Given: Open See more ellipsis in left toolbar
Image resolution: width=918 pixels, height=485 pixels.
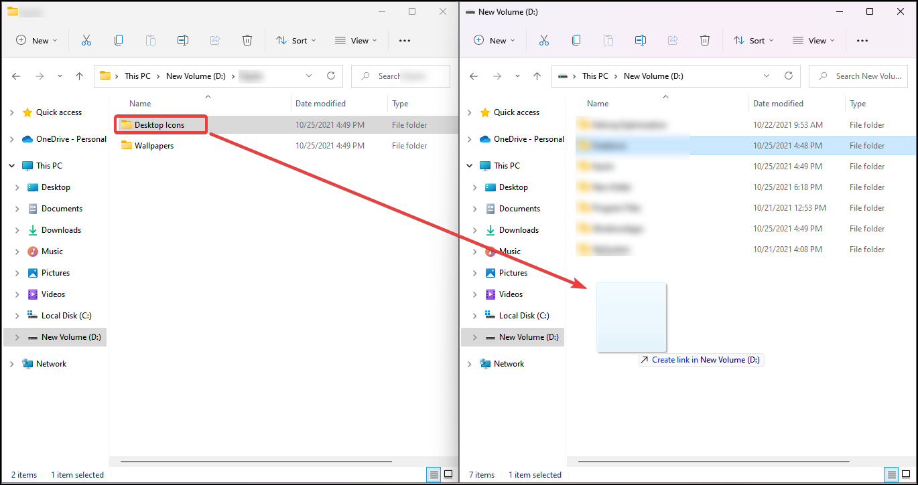Looking at the screenshot, I should pyautogui.click(x=405, y=40).
